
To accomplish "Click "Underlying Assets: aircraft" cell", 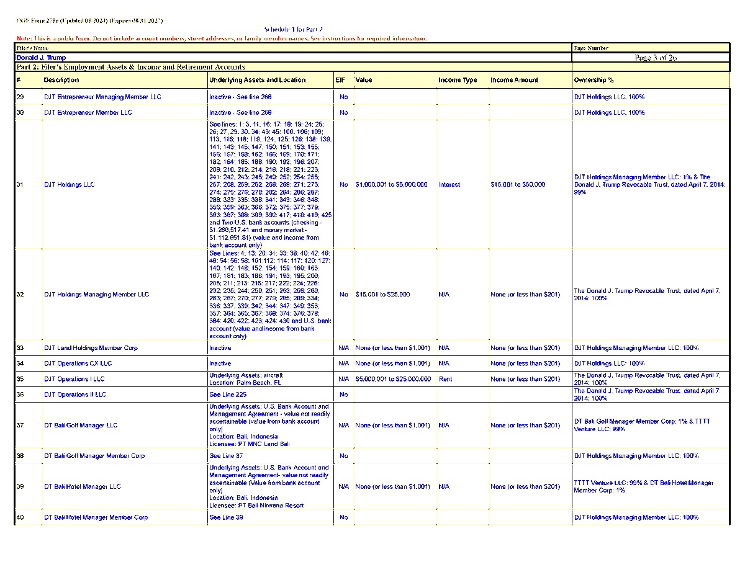I will coord(246,379).
